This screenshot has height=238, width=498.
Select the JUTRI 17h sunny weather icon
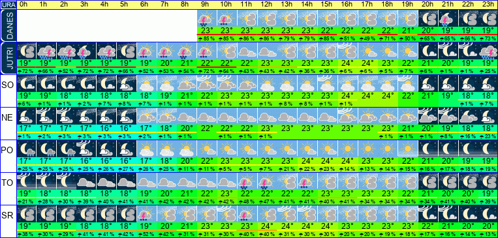tap(367, 51)
